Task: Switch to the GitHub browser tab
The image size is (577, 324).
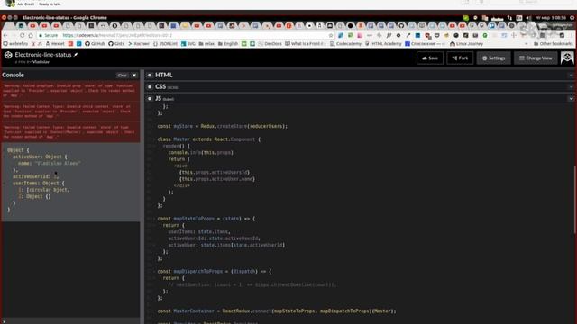Action: [401, 26]
